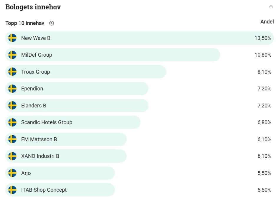Click the Andel column header
Image resolution: width=276 pixels, height=199 pixels.
click(x=267, y=22)
